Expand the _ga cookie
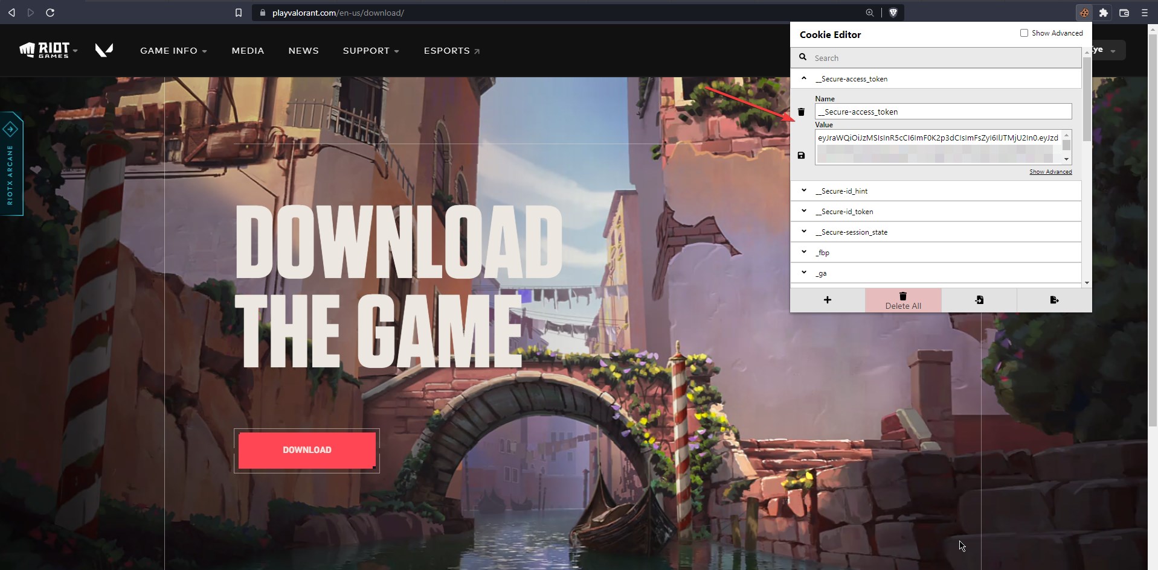The image size is (1158, 570). pos(803,273)
